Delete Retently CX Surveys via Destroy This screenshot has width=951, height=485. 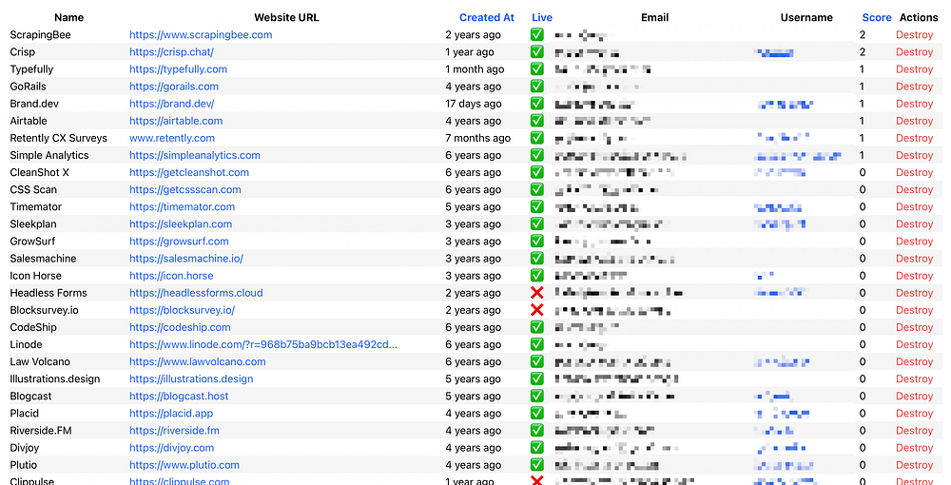coord(914,138)
